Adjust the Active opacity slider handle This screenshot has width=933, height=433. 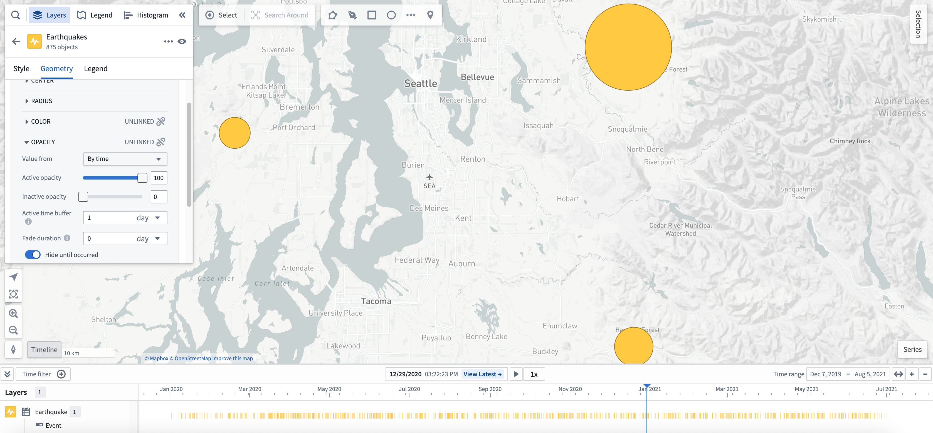(x=142, y=178)
